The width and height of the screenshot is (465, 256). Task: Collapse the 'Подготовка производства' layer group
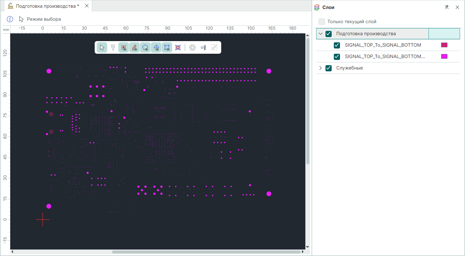click(x=321, y=34)
